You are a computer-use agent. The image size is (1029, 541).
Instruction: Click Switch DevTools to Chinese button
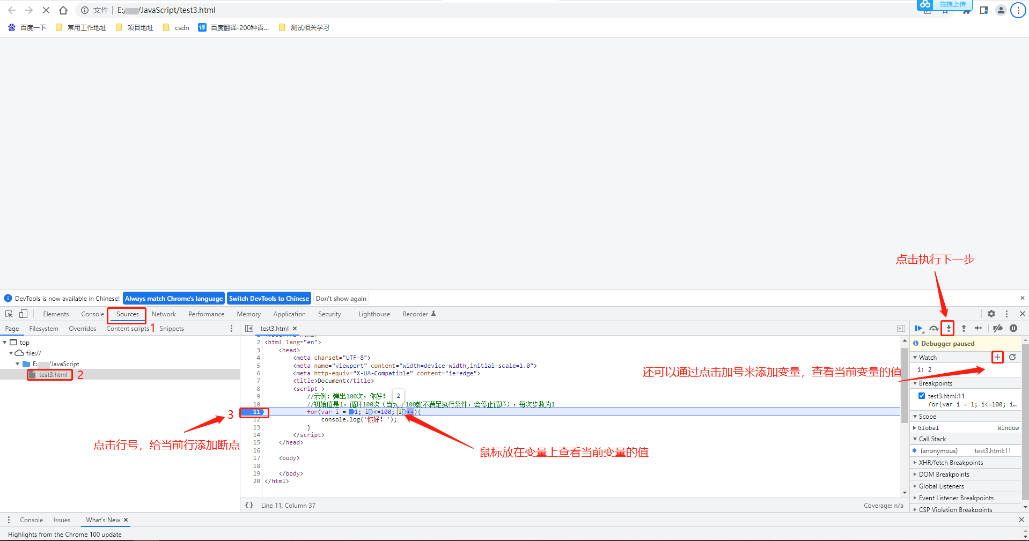click(x=269, y=298)
